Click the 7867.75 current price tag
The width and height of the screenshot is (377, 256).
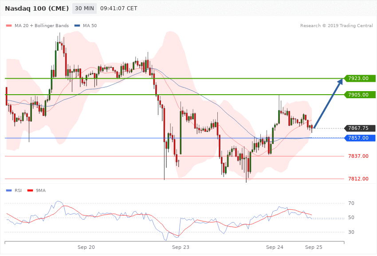(x=359, y=128)
